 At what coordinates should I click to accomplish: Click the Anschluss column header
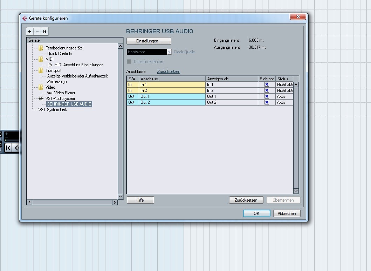point(172,79)
